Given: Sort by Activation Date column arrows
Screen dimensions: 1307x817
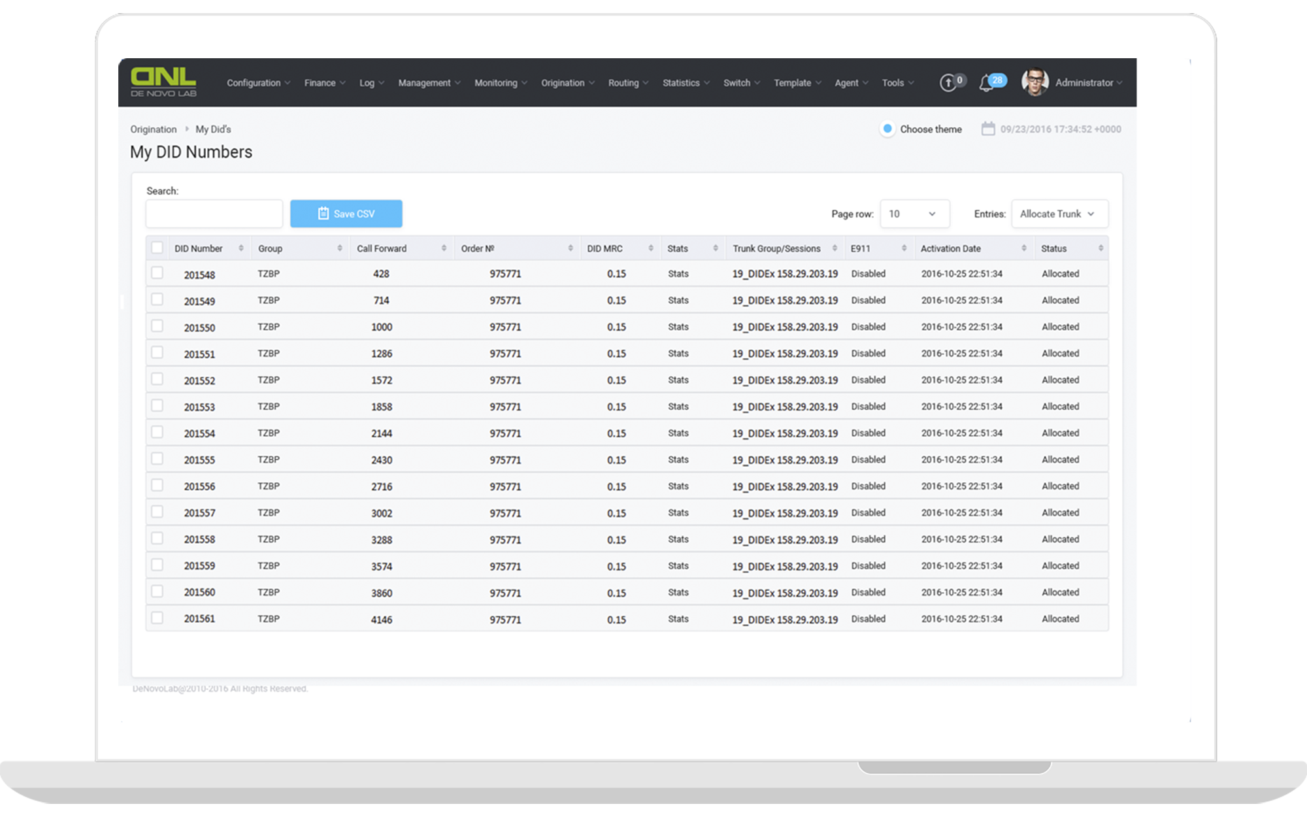Looking at the screenshot, I should pos(1024,248).
